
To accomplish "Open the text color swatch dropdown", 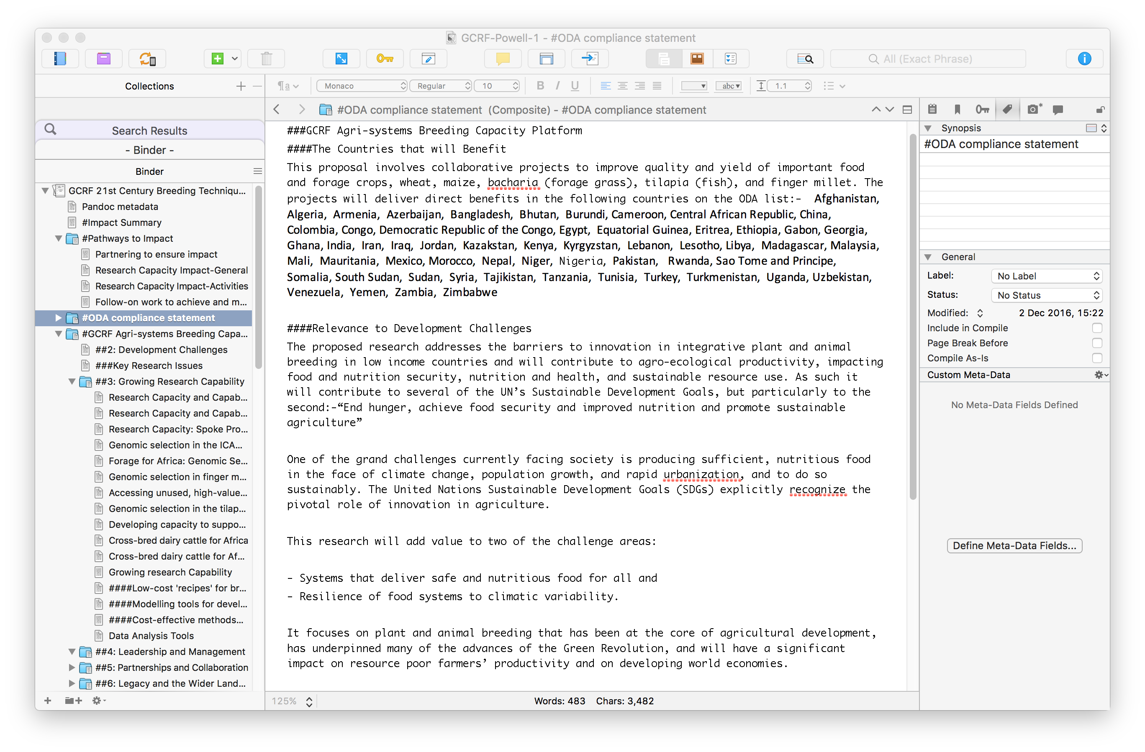I will 694,86.
